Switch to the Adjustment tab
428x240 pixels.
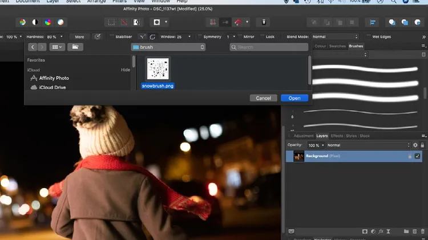pyautogui.click(x=304, y=136)
